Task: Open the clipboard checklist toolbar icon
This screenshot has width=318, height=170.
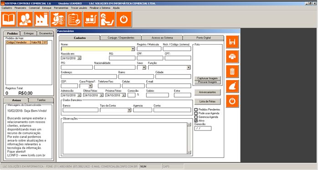Action: pyautogui.click(x=74, y=19)
